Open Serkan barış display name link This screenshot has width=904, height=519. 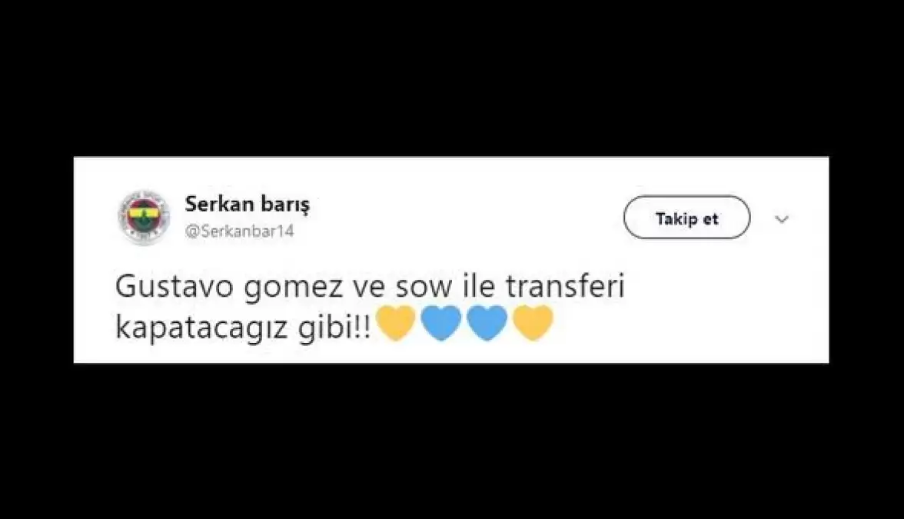pyautogui.click(x=248, y=205)
